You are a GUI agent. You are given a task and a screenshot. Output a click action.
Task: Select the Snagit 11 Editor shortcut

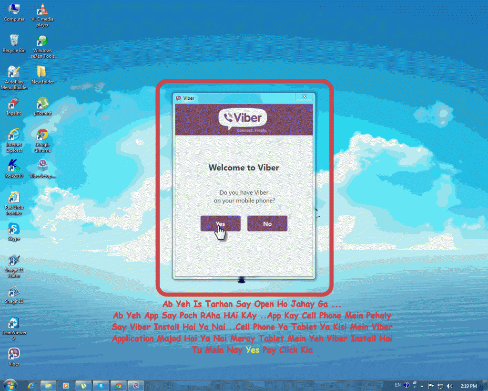pos(14,266)
